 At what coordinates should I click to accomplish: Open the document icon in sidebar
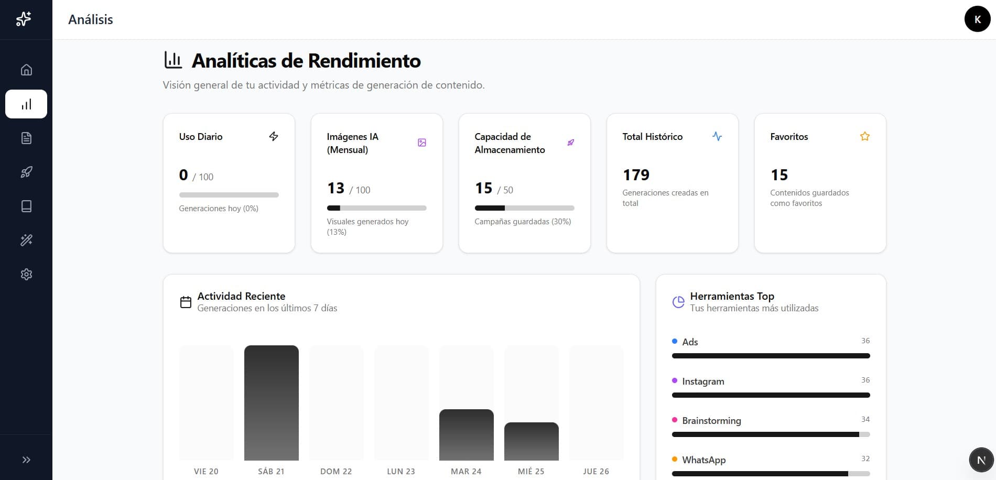26,138
